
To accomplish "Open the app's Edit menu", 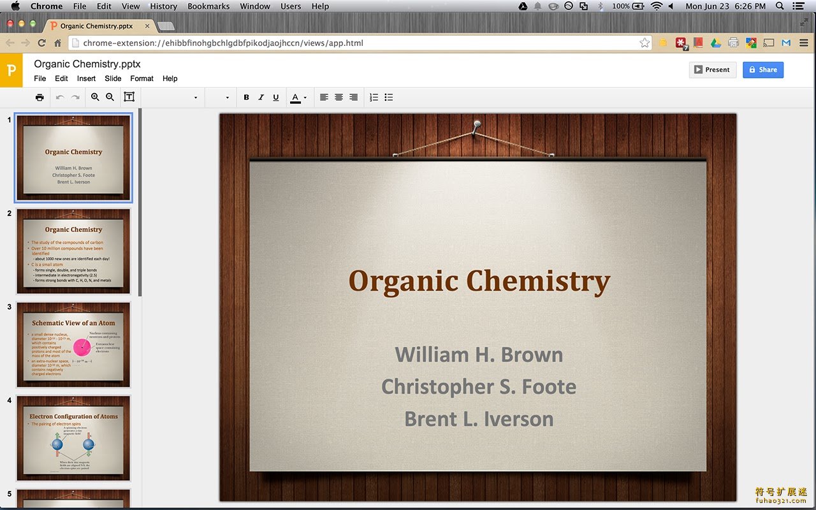I will click(61, 78).
